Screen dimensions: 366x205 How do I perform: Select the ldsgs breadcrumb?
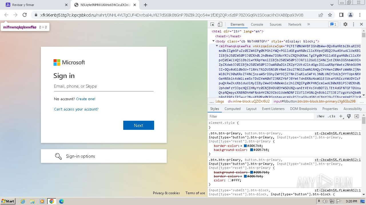[220, 101]
